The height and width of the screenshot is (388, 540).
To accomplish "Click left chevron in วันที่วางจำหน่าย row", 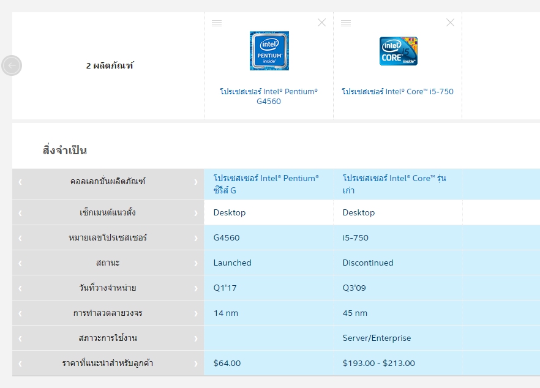I will click(20, 288).
